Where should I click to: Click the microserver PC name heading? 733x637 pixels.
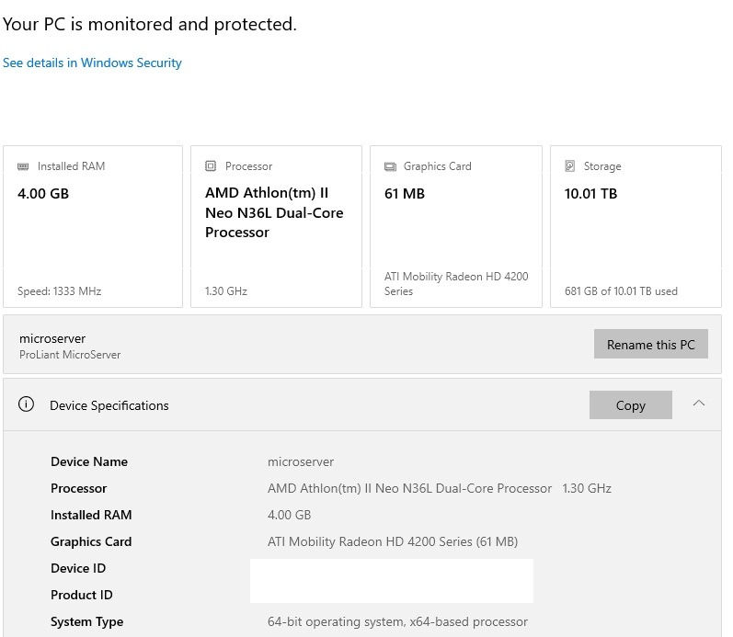pos(52,338)
